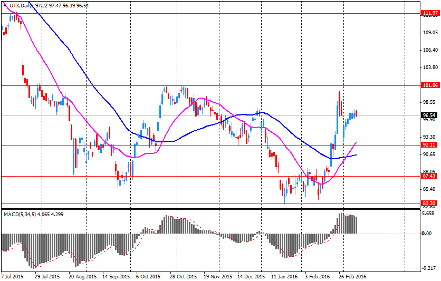Click the 109.05 price scale value
Viewport: 441px width, 281px height.
tap(430, 33)
